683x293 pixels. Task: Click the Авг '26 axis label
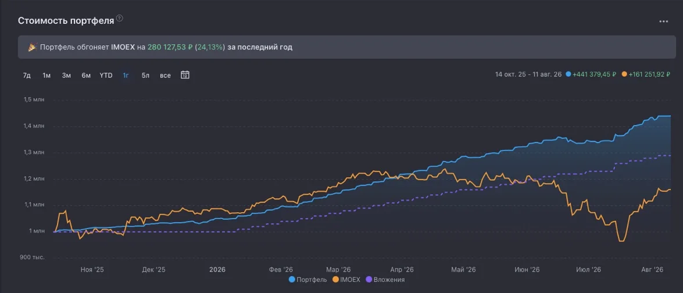(652, 270)
